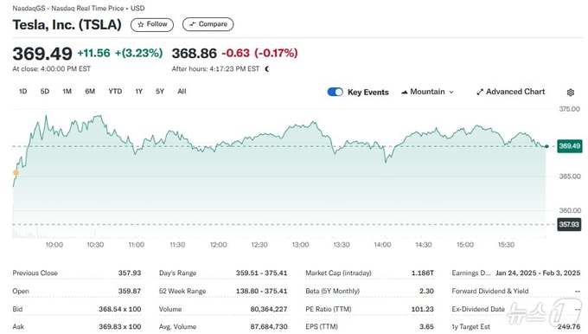Open Advanced Chart view
Screen dimensions: 588x334
[x=511, y=92]
